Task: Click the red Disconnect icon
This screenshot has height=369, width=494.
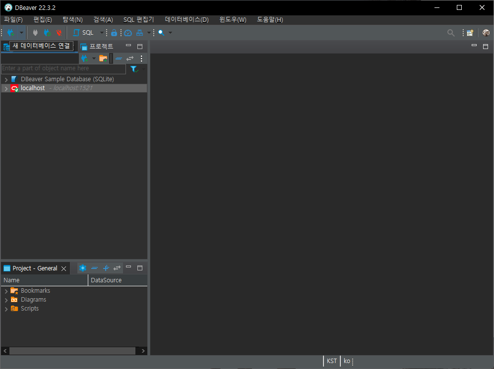Action: coord(59,33)
